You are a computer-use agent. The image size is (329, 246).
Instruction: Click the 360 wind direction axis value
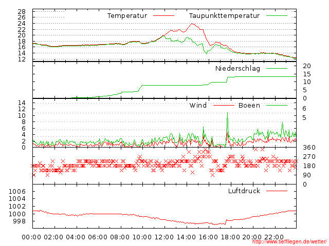309,148
